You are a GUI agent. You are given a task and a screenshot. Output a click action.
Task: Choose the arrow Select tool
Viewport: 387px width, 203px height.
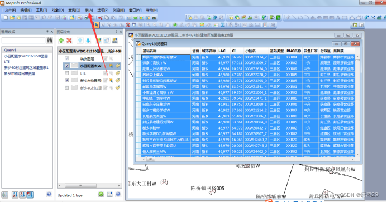click(x=96, y=25)
